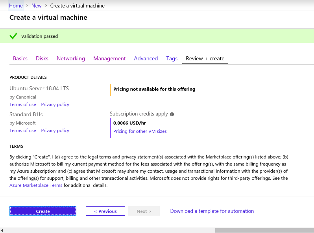Screen dimensions: 314x233
Task: Click Create a virtual machine in breadcrumb
Action: (x=77, y=6)
